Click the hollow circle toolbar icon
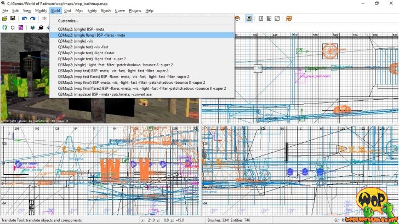 (12, 27)
